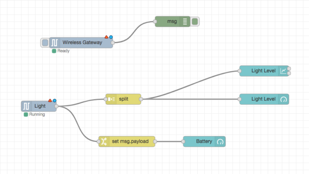Click the Battery node input port
309x174 pixels.
183,141
